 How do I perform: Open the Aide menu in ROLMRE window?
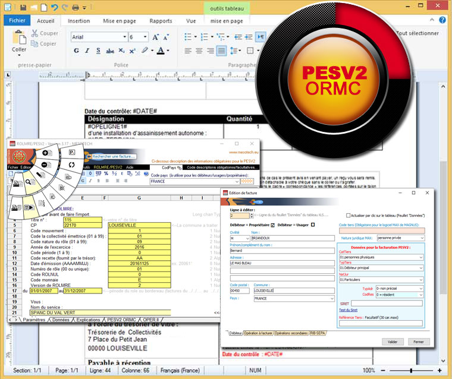pyautogui.click(x=130, y=168)
